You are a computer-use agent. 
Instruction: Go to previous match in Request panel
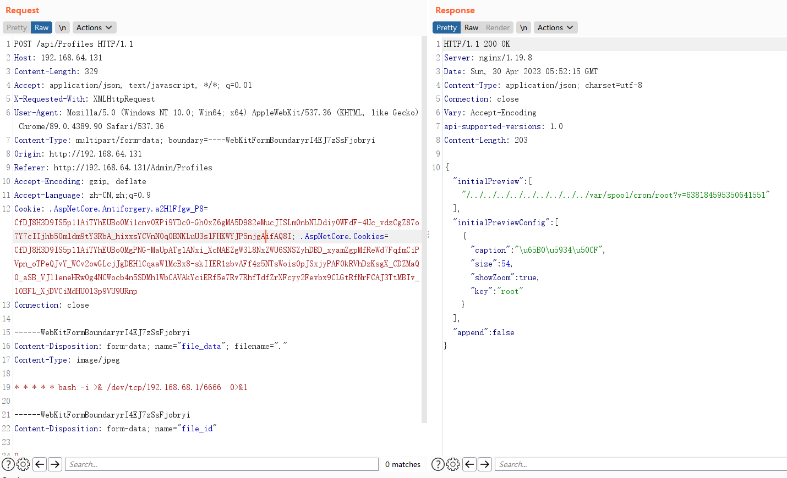pyautogui.click(x=40, y=464)
